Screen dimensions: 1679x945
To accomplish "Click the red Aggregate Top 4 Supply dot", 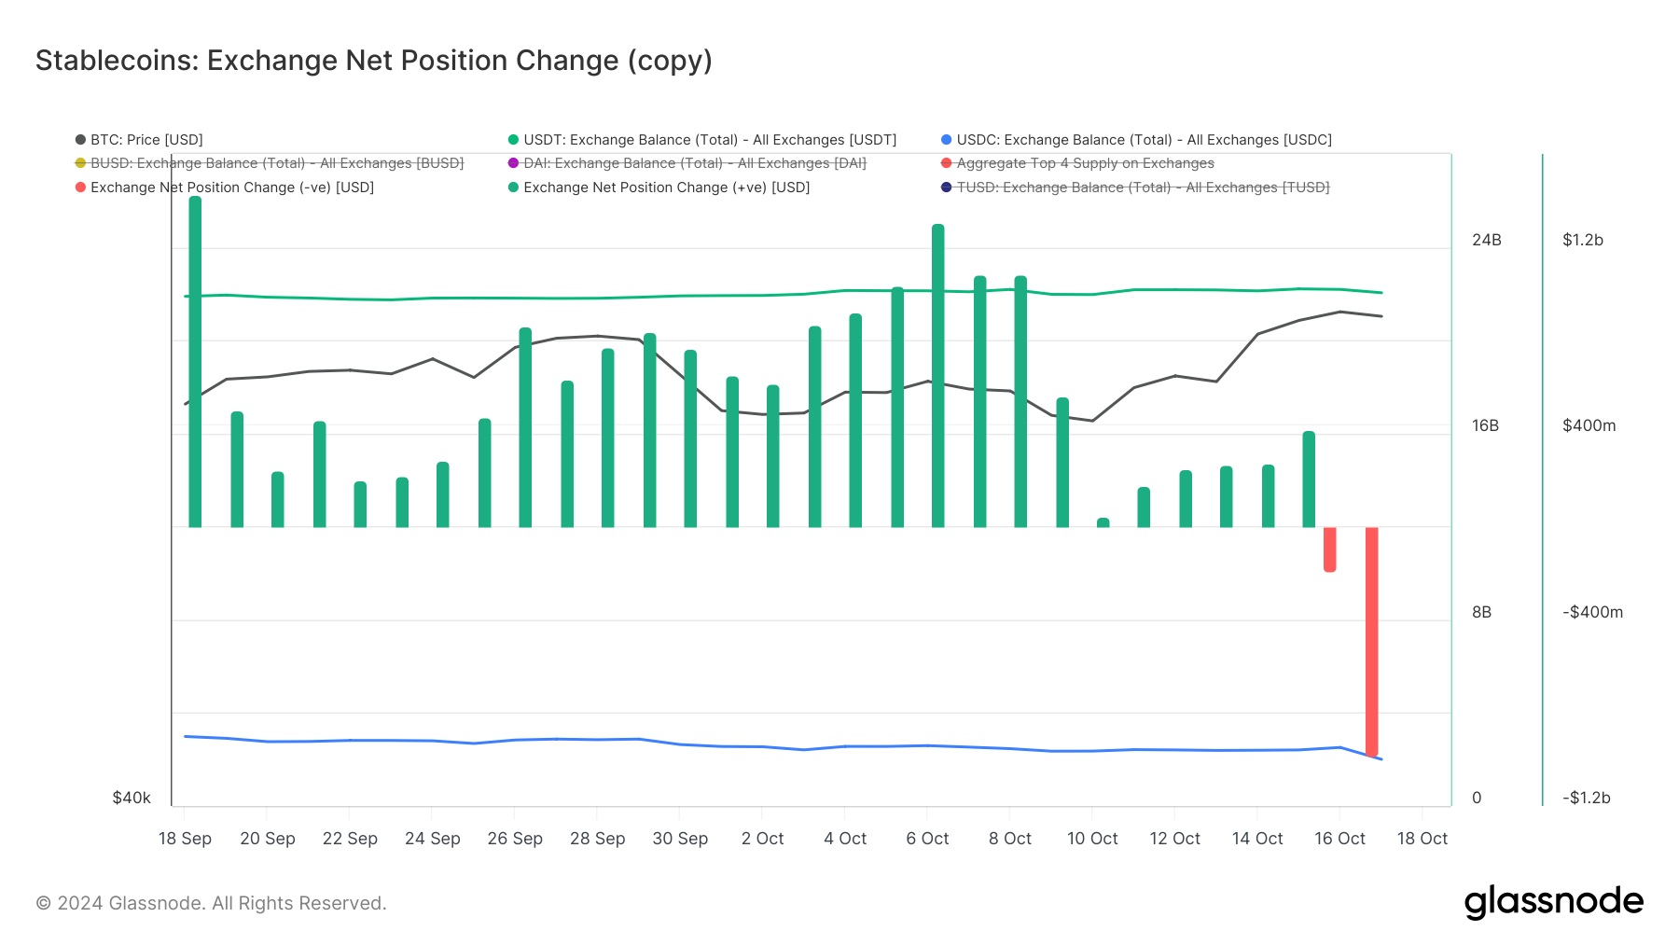I will (x=946, y=163).
